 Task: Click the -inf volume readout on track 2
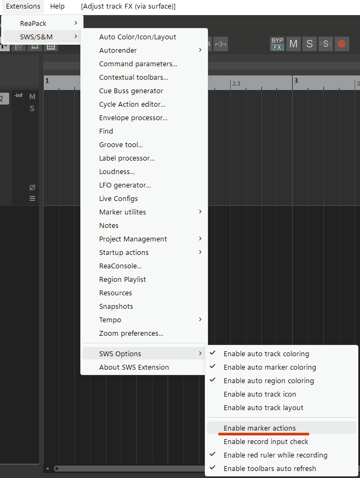tap(18, 95)
